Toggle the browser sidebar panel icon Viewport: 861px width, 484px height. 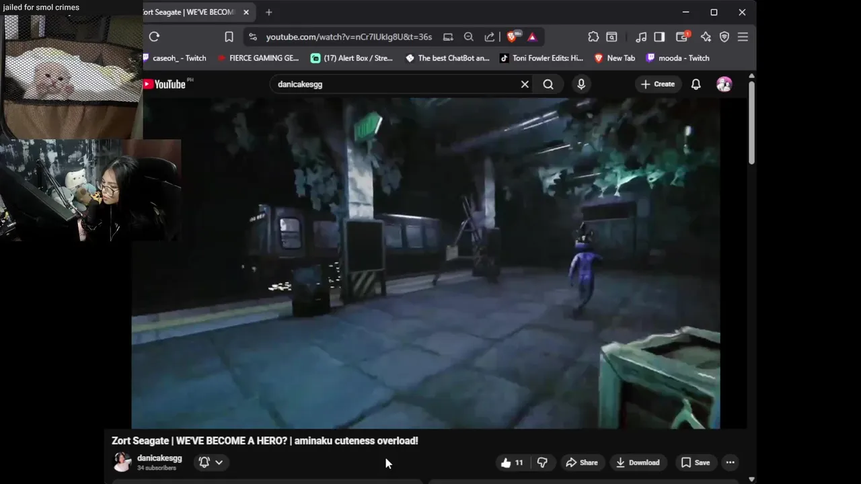(x=659, y=37)
